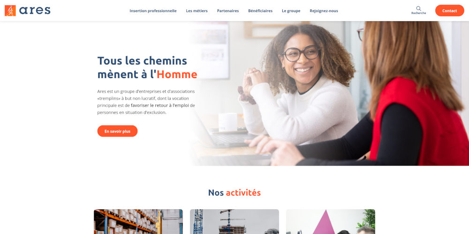Click En savoir plus button
Image resolution: width=469 pixels, height=234 pixels.
pos(117,131)
